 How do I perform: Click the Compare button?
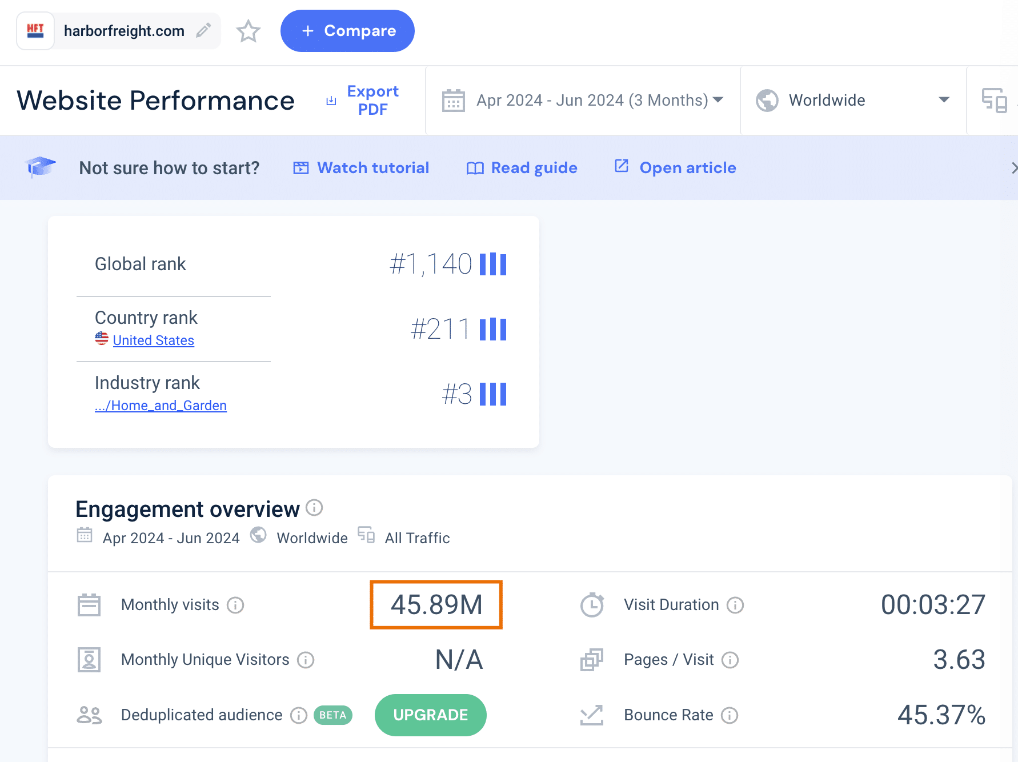tap(347, 31)
